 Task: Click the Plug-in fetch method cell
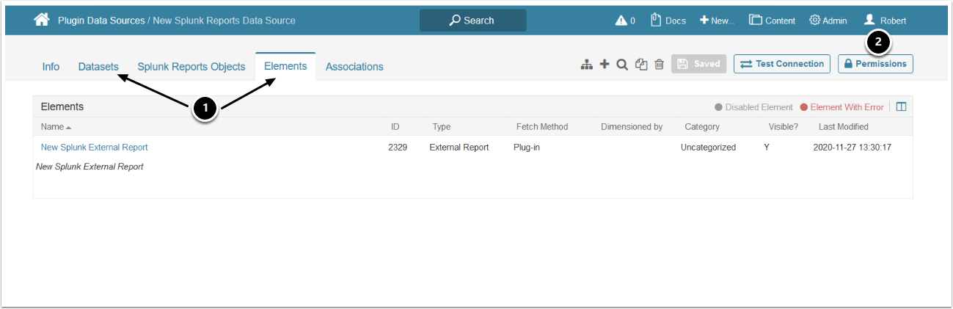coord(527,148)
